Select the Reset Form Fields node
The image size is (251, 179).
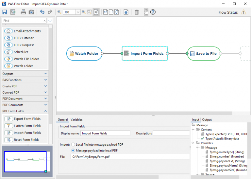pos(22,140)
